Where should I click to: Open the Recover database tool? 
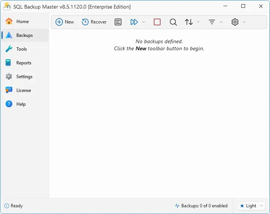point(94,22)
